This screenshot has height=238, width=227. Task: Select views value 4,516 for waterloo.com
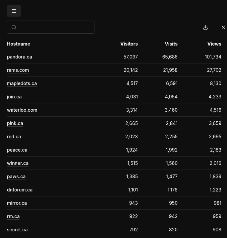coord(215,110)
